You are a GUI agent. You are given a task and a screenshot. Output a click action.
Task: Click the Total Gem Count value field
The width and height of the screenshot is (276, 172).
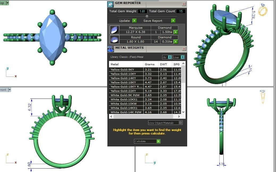(181, 11)
